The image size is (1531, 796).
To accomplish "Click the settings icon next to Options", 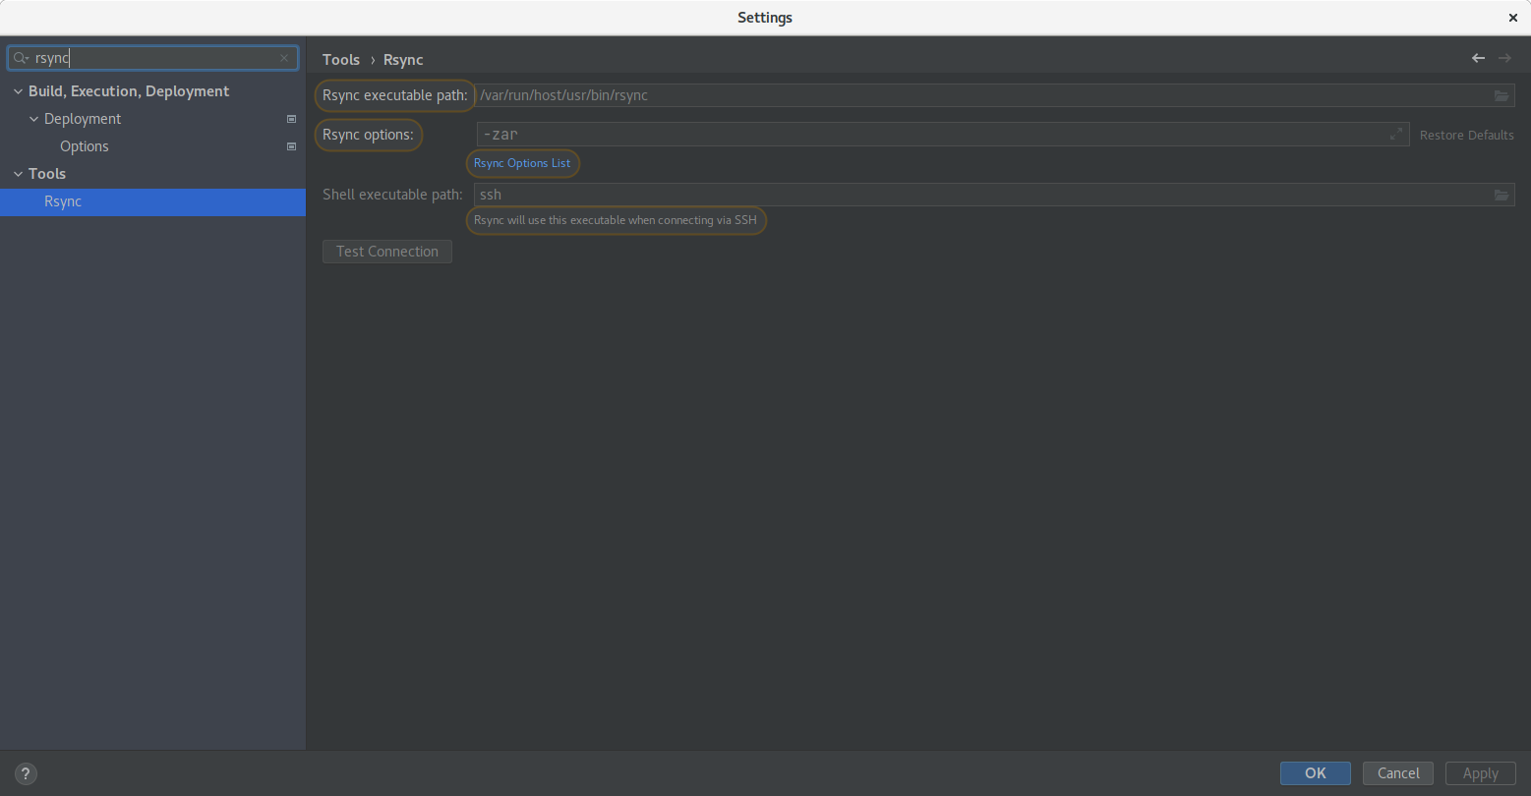I will (291, 145).
